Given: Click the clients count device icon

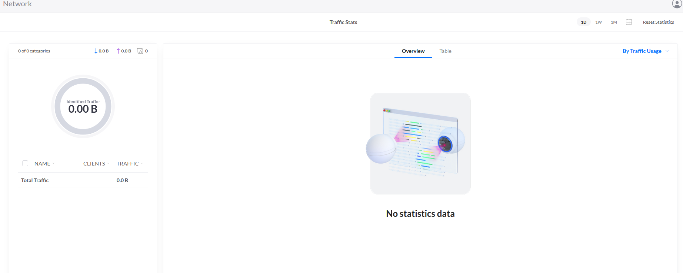Looking at the screenshot, I should [x=140, y=51].
